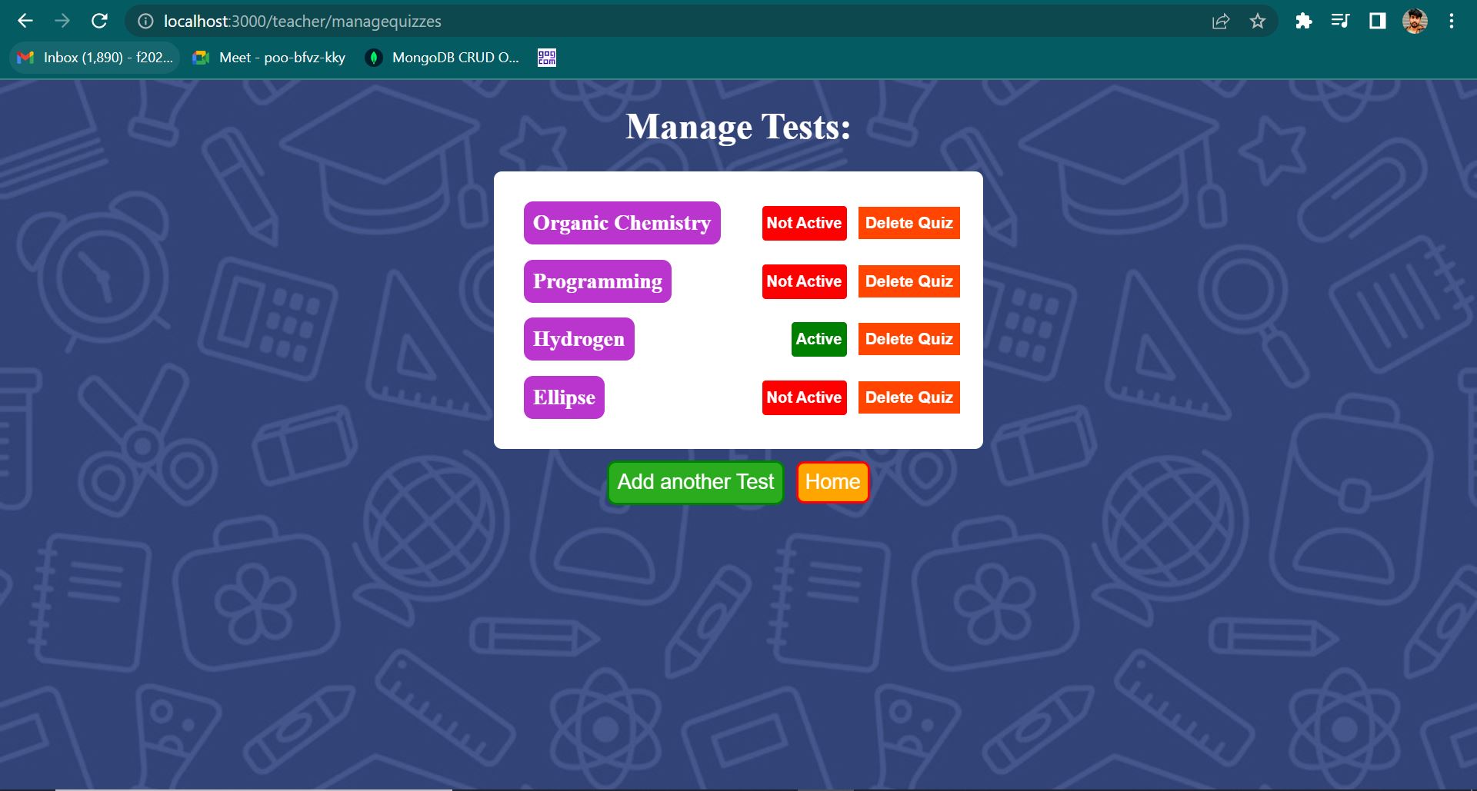Image resolution: width=1477 pixels, height=791 pixels.
Task: Open the Hydrogen quiz
Action: coord(579,339)
